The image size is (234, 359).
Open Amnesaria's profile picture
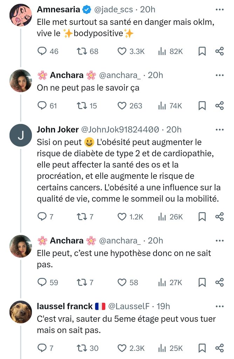pyautogui.click(x=21, y=15)
